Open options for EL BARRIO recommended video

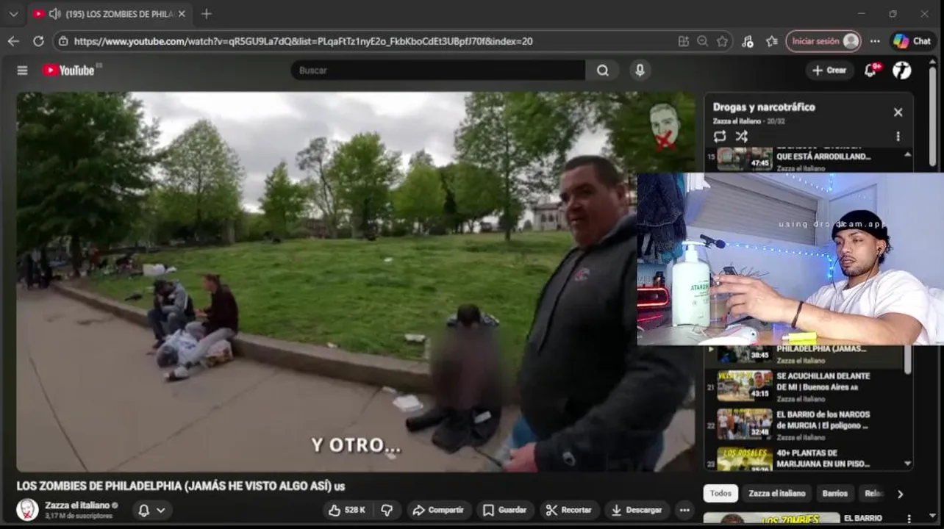pos(909,519)
